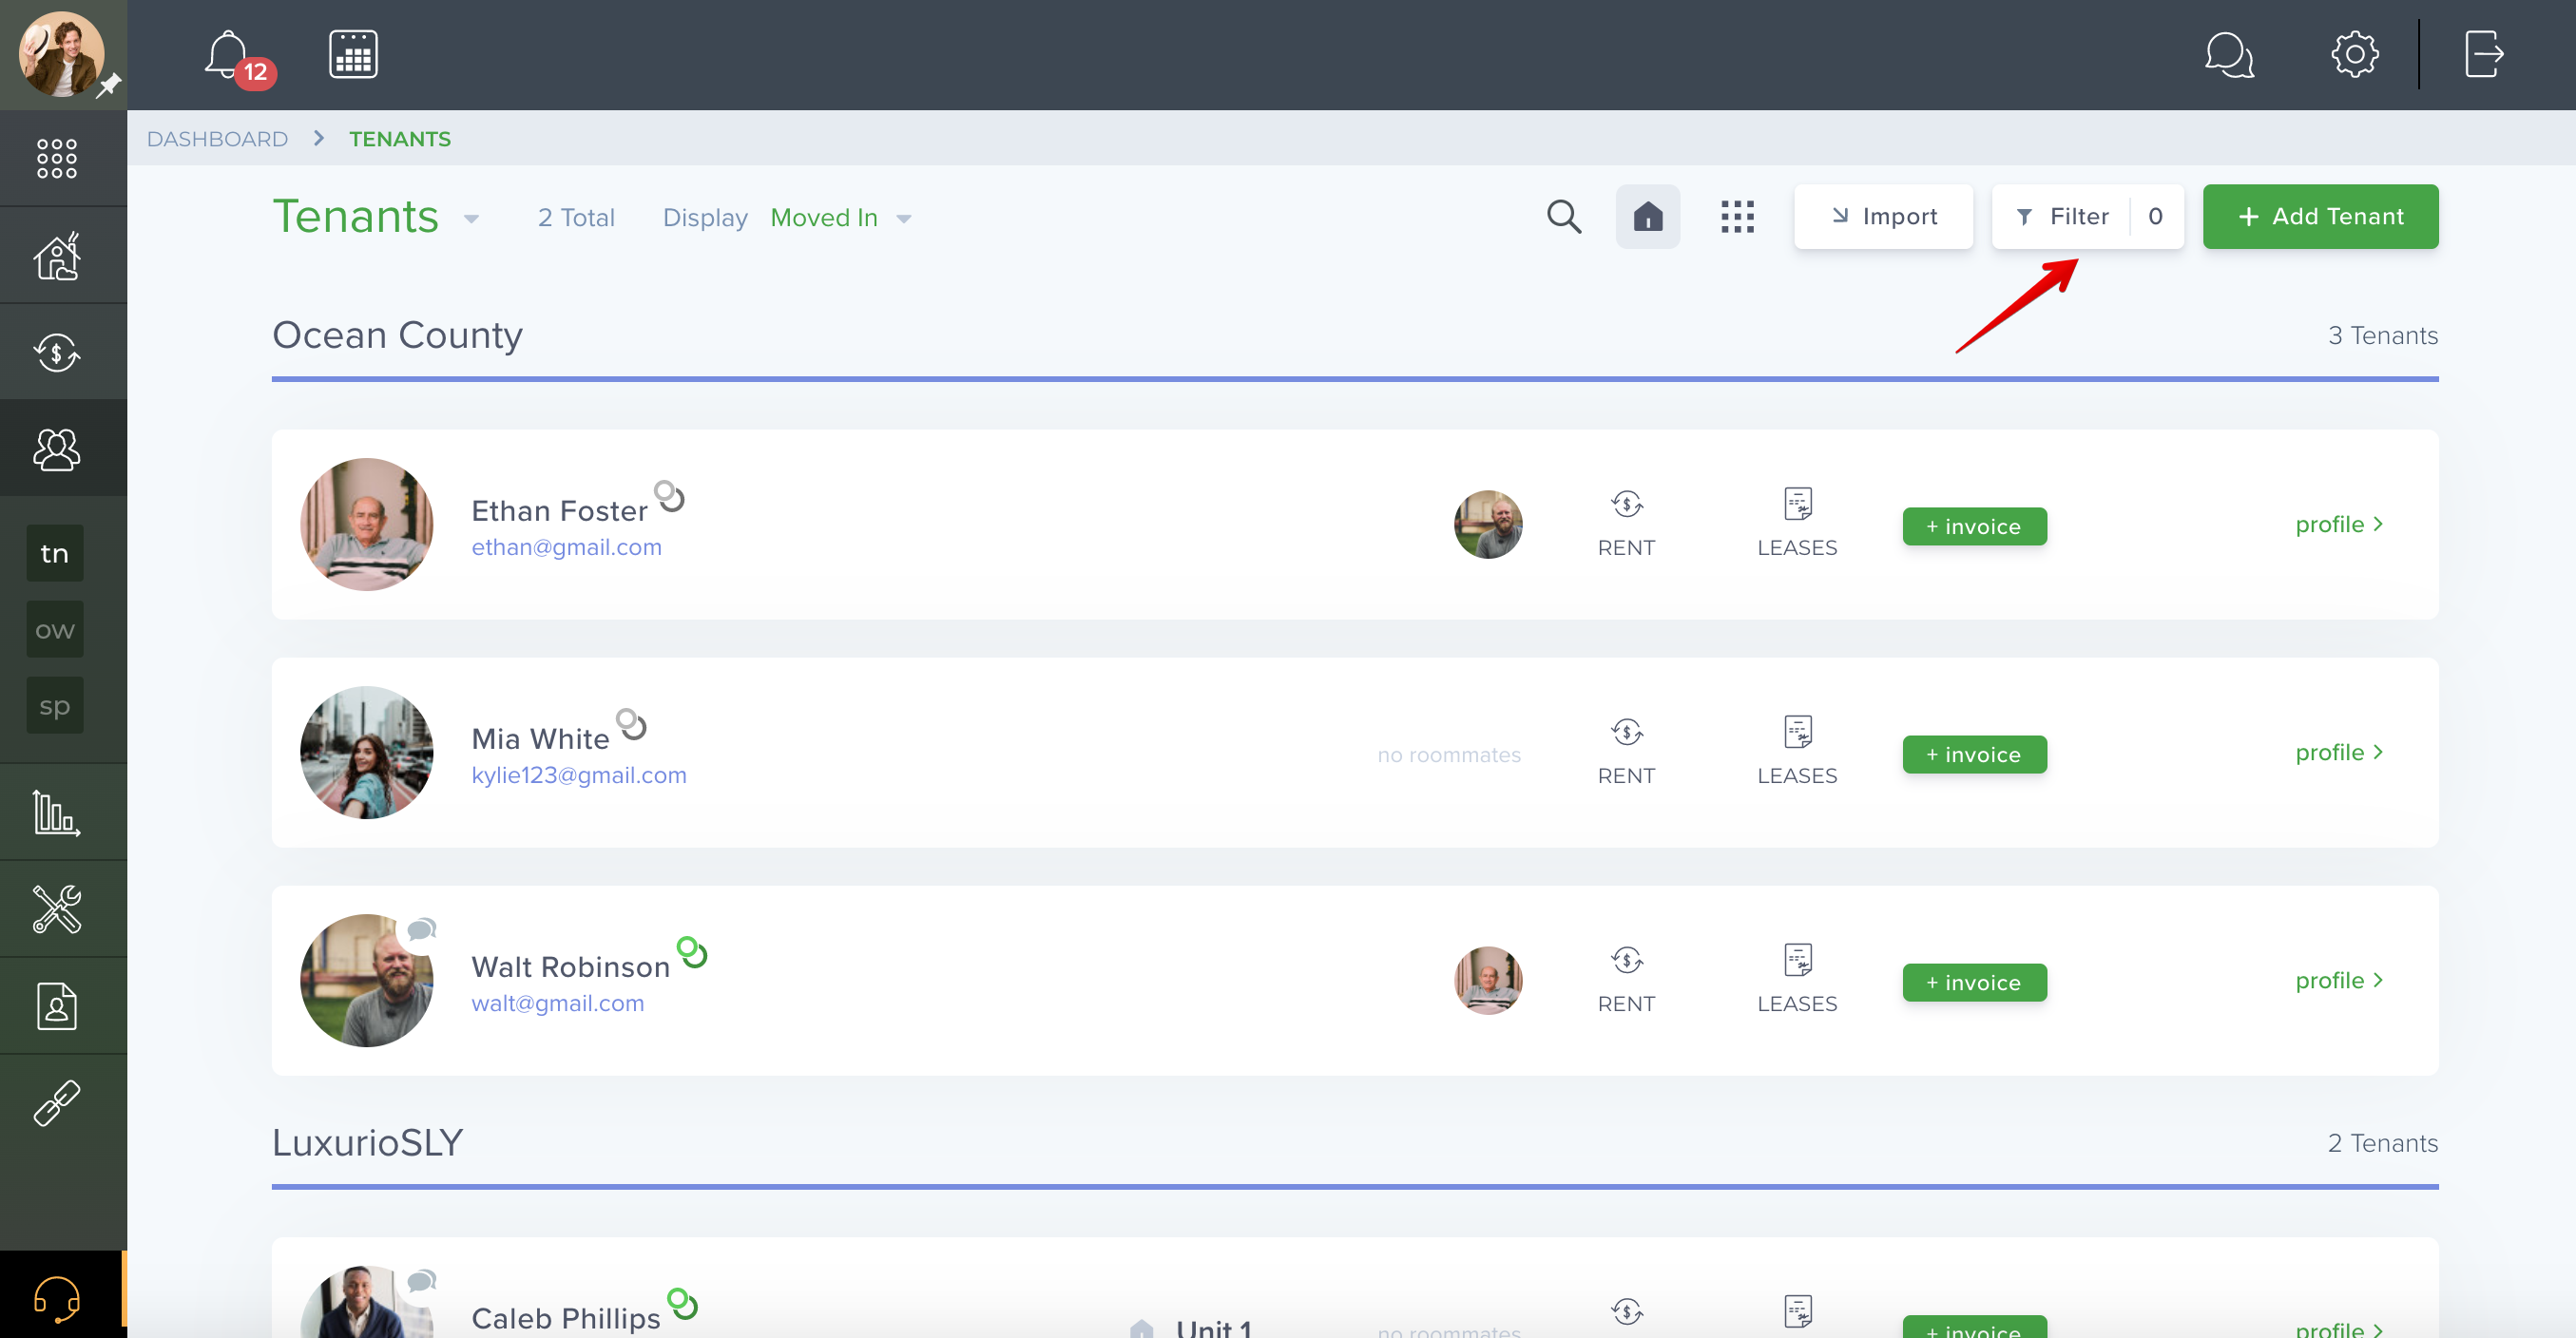Click the user profile avatar
The height and width of the screenshot is (1338, 2576).
point(61,54)
